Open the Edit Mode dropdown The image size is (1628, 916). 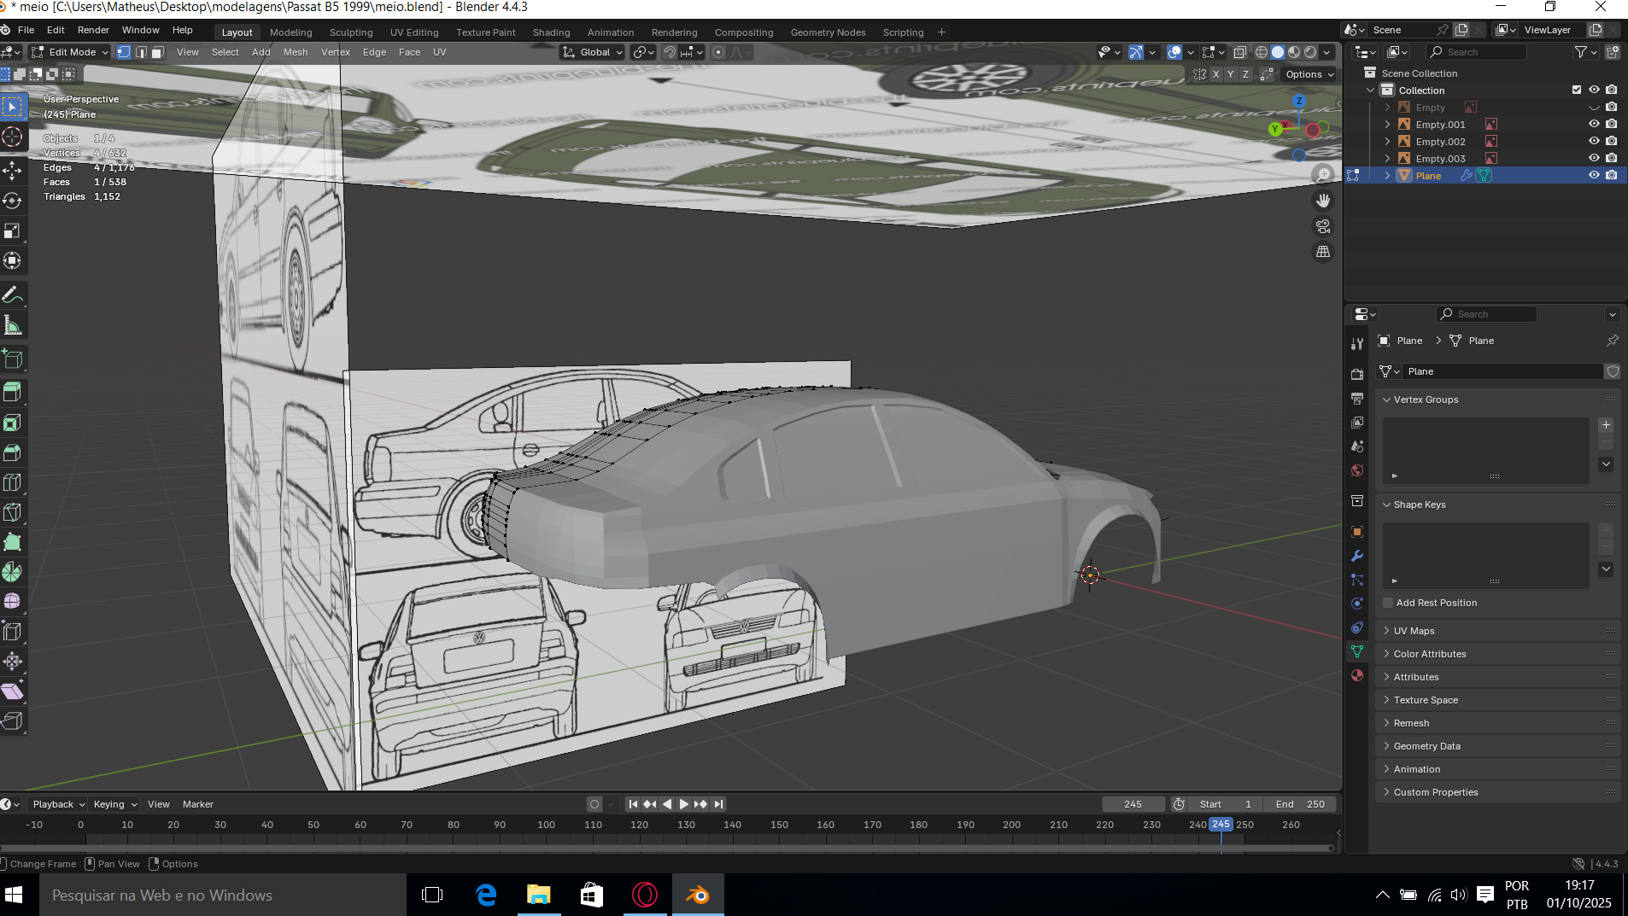coord(72,52)
